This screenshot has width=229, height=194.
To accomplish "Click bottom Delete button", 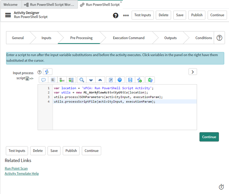I will [x=38, y=151].
